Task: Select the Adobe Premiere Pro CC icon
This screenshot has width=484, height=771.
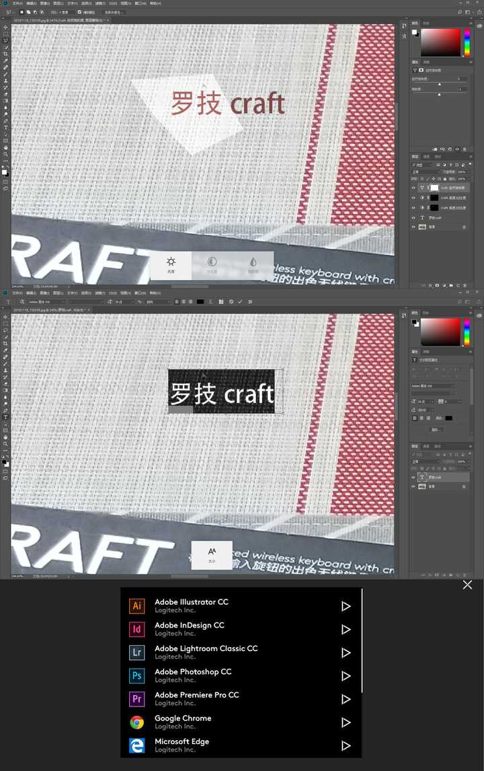Action: (137, 699)
